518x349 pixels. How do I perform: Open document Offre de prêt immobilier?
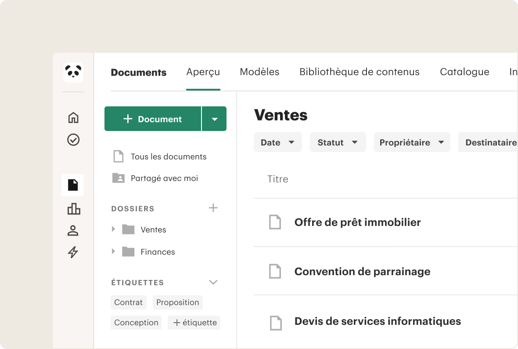(357, 222)
